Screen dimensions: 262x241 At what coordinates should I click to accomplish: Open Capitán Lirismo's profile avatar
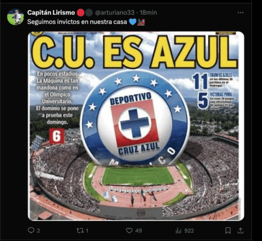[16, 17]
